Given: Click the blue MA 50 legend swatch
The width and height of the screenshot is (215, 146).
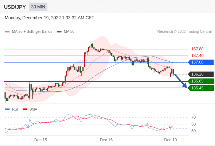Looking at the screenshot, I should click(x=59, y=32).
